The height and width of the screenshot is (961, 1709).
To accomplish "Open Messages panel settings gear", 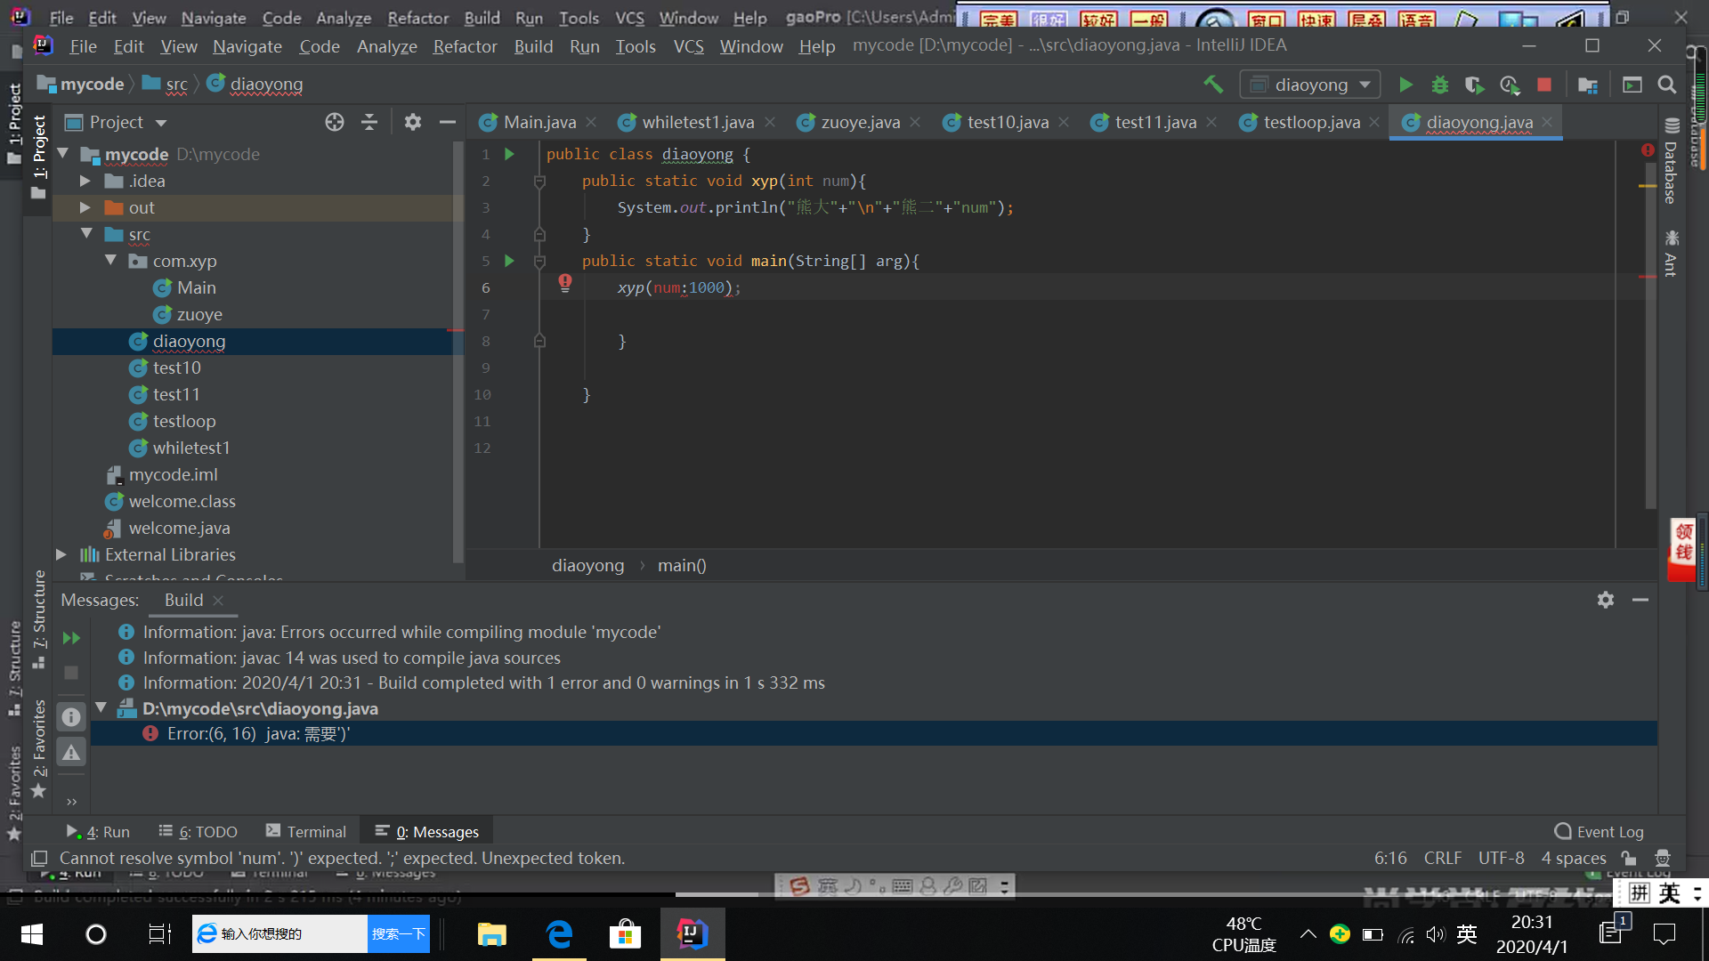I will [1606, 600].
